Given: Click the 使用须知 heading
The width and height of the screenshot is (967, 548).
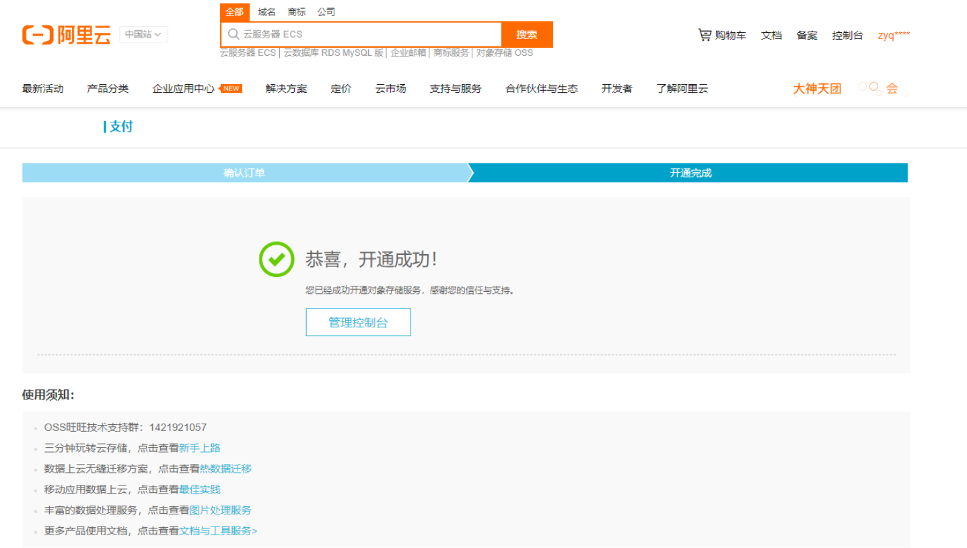Looking at the screenshot, I should pos(48,395).
